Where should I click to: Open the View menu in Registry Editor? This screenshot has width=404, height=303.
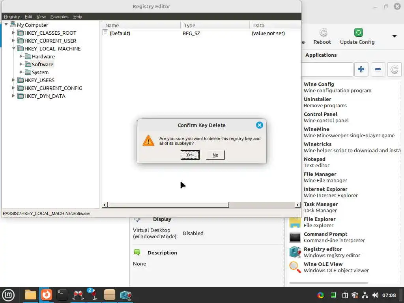[x=41, y=17]
